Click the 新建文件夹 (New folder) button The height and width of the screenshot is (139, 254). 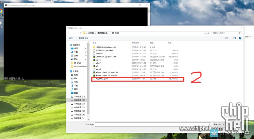[83, 38]
